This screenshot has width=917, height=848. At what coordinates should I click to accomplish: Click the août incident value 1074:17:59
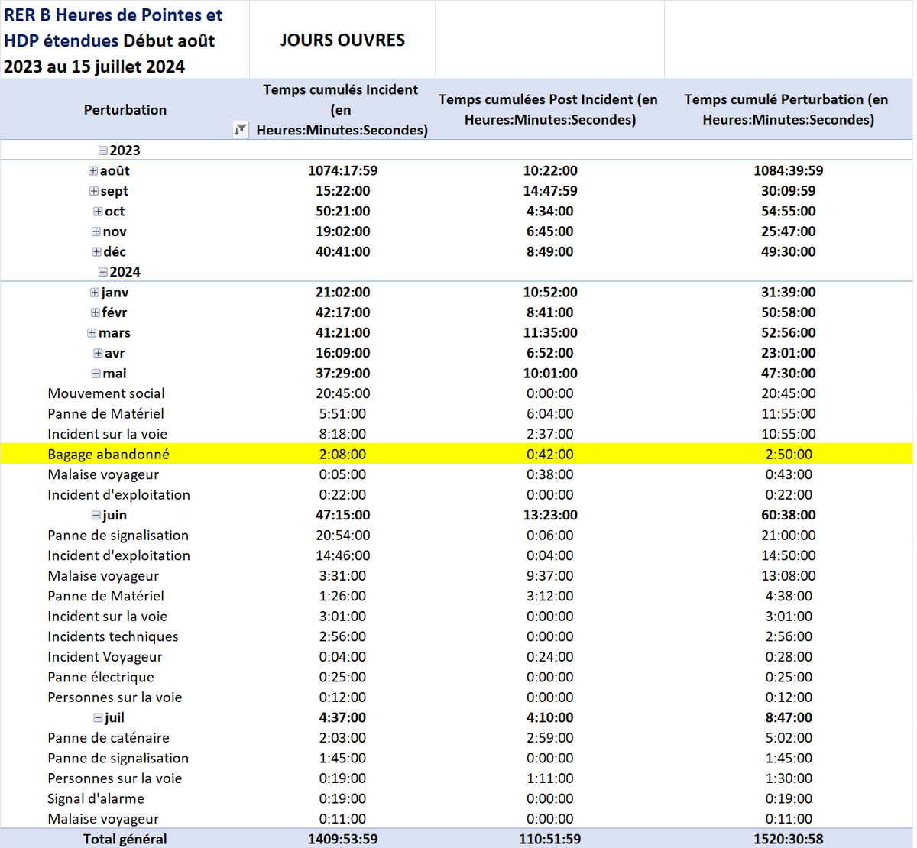(343, 171)
